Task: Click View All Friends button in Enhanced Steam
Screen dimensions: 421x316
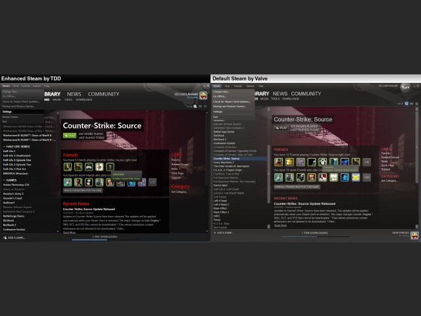Action: tap(83, 190)
